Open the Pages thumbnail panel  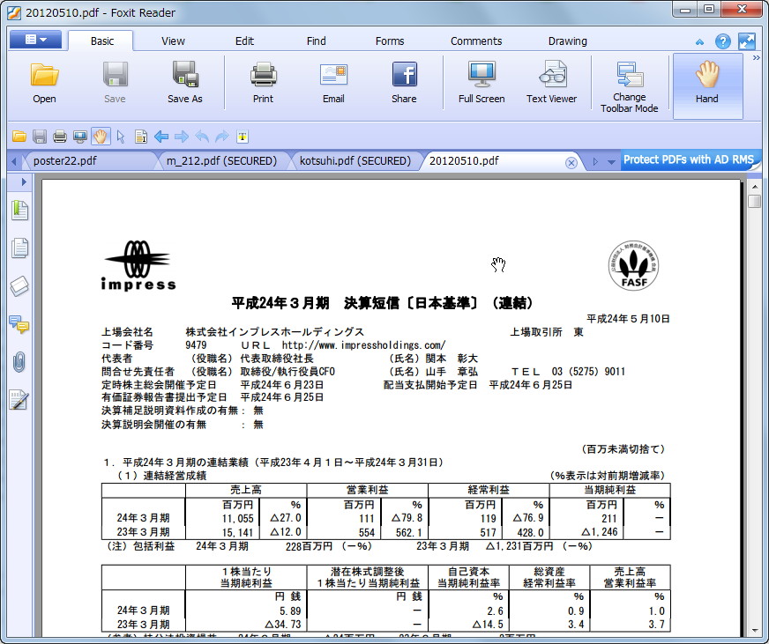click(21, 248)
